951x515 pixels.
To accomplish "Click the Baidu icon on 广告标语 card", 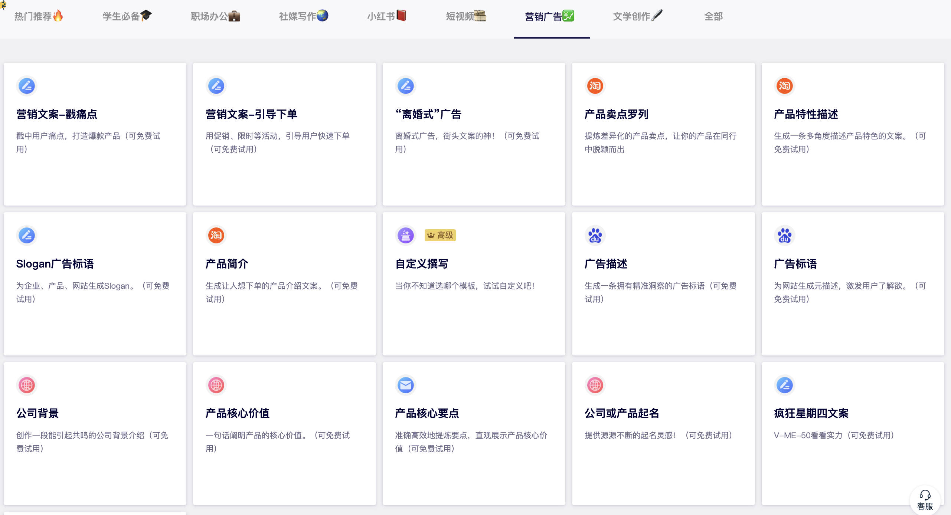I will (x=784, y=236).
